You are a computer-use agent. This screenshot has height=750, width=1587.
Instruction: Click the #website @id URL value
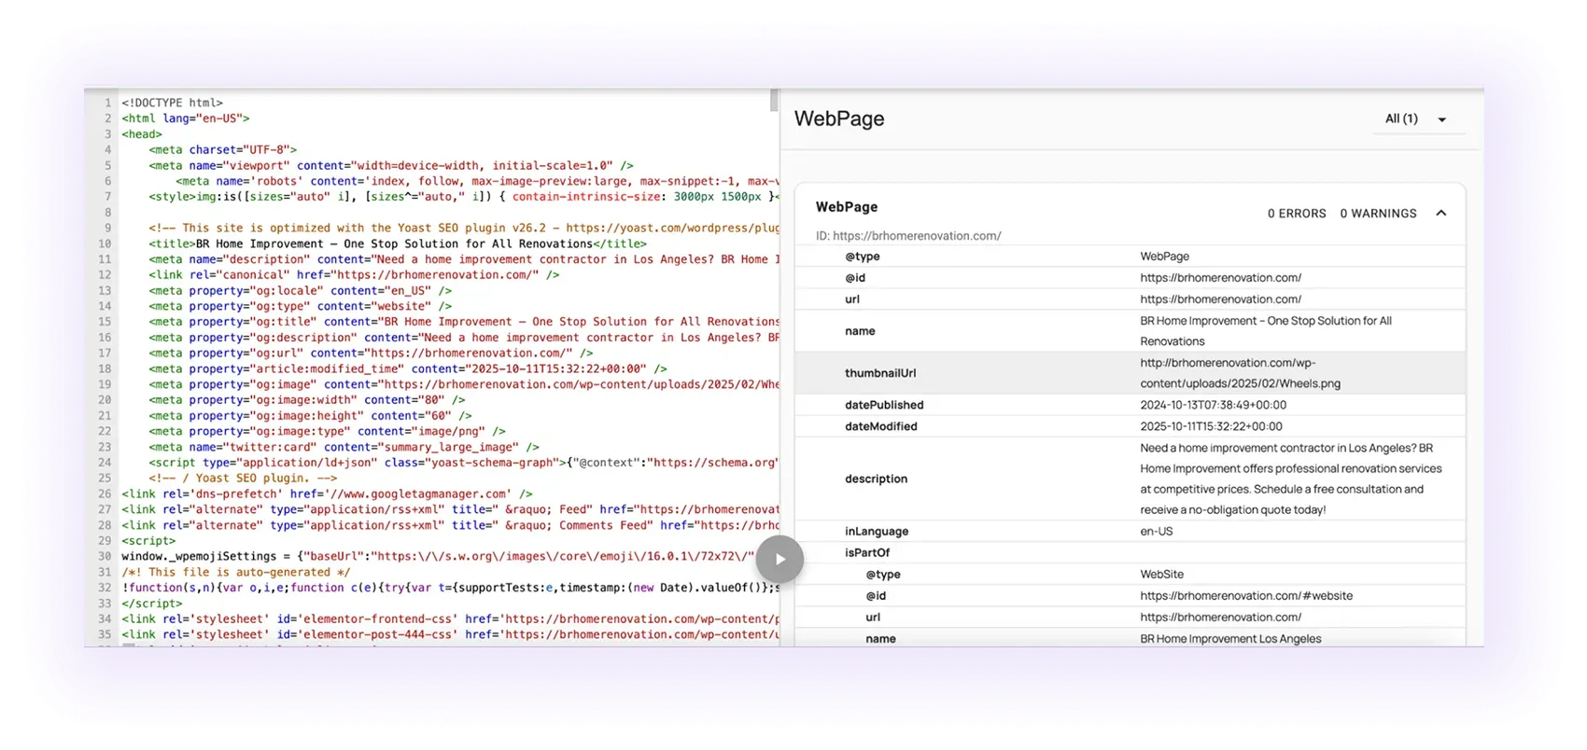(x=1245, y=596)
